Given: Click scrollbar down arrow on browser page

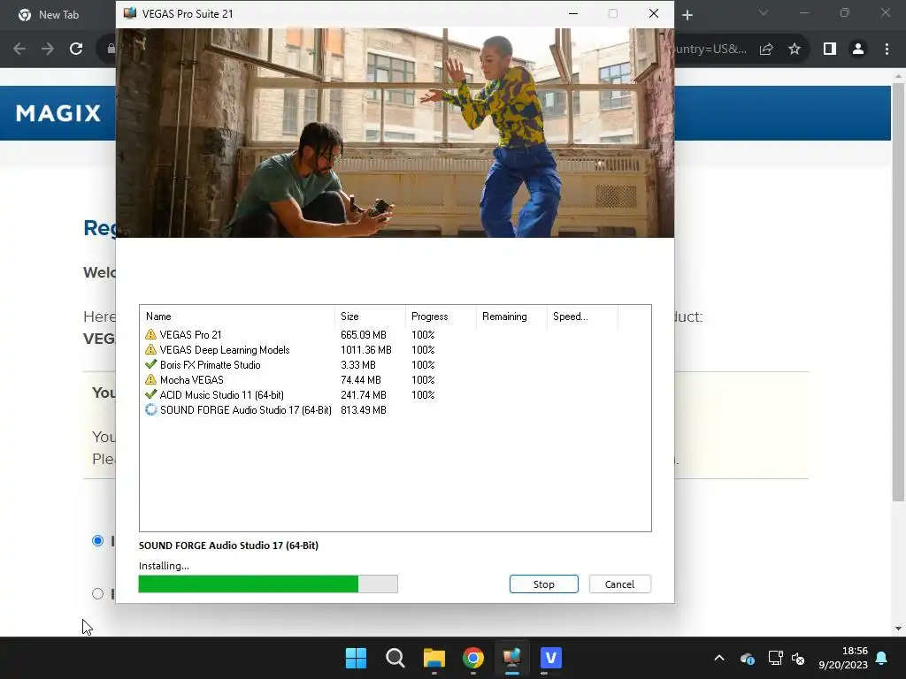Looking at the screenshot, I should (x=898, y=629).
